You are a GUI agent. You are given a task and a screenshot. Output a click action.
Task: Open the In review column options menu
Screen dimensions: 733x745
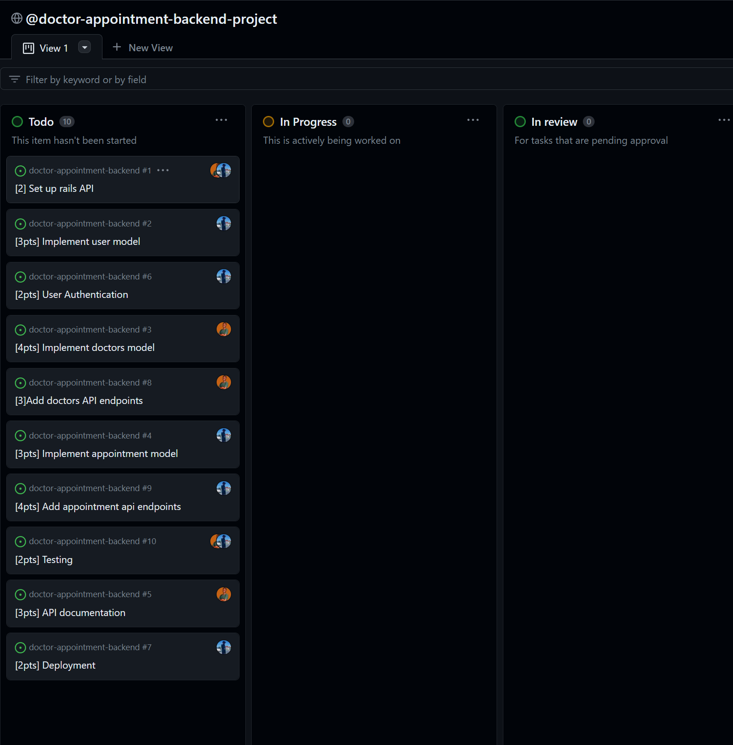point(724,120)
